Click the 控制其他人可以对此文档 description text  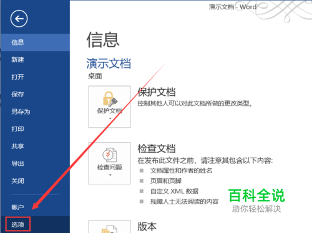coord(195,103)
